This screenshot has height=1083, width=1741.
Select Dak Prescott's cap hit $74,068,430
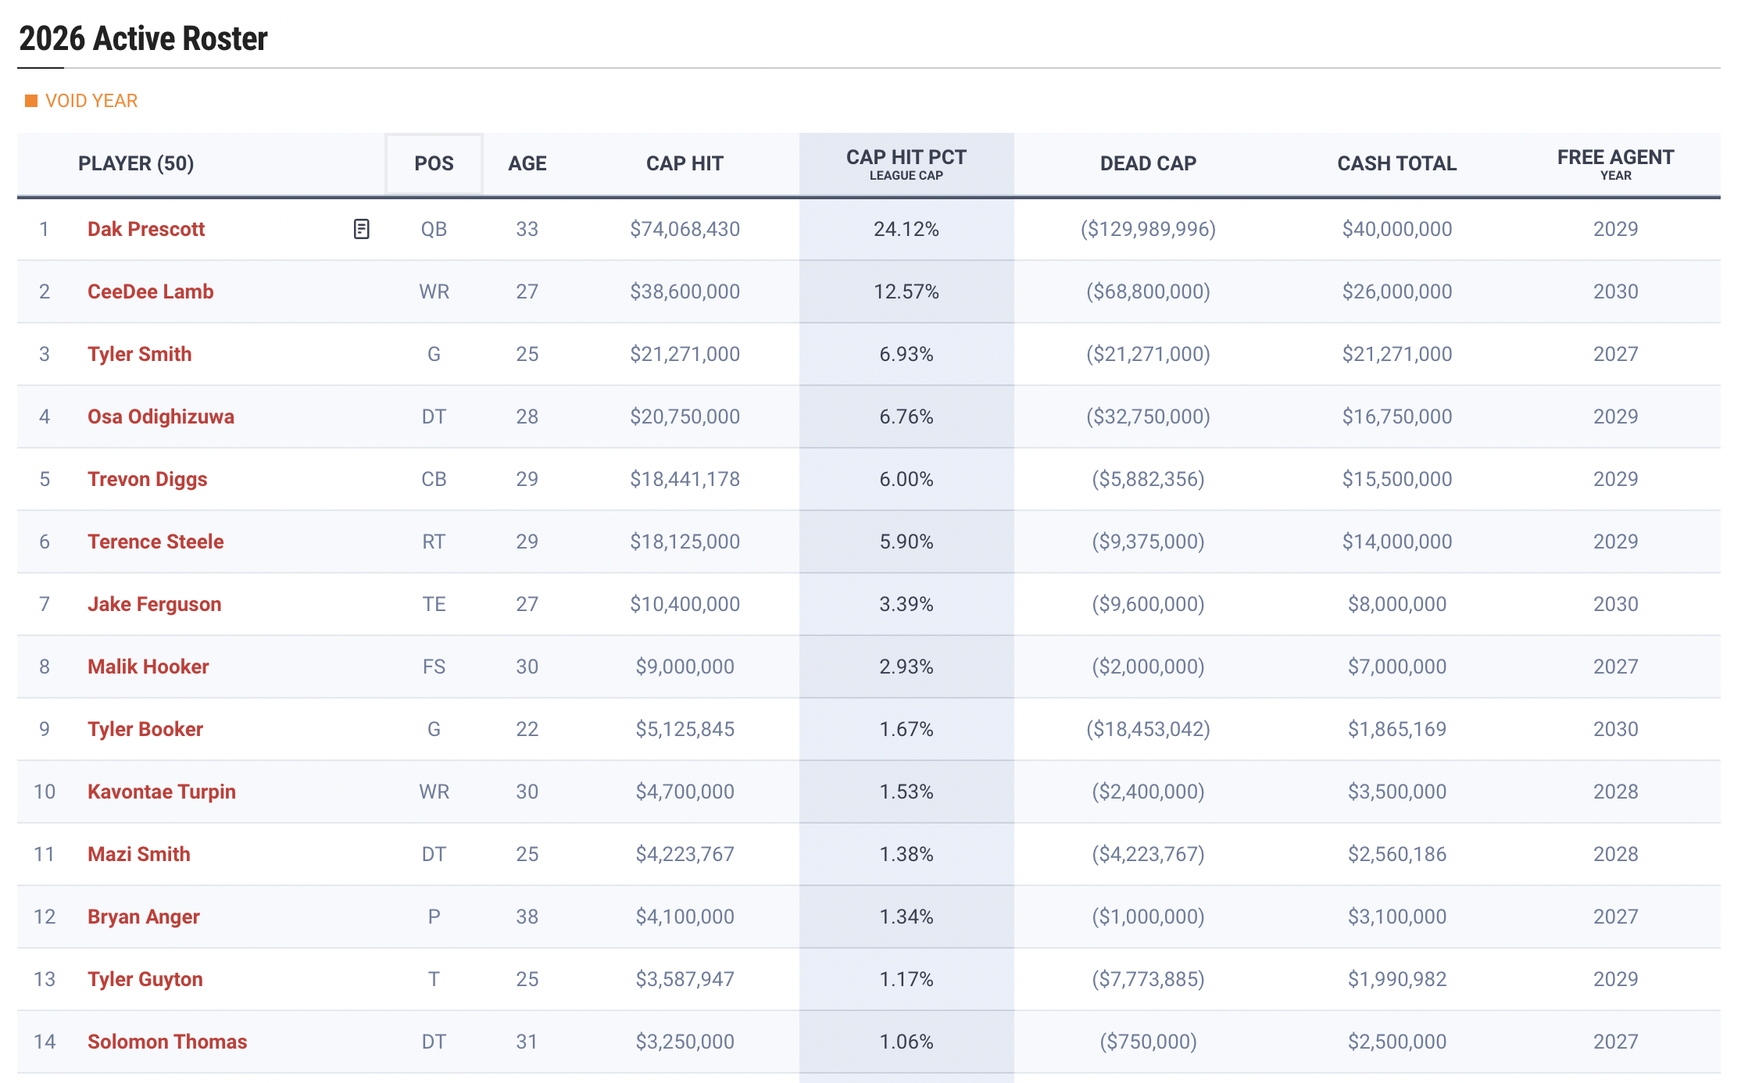(685, 229)
